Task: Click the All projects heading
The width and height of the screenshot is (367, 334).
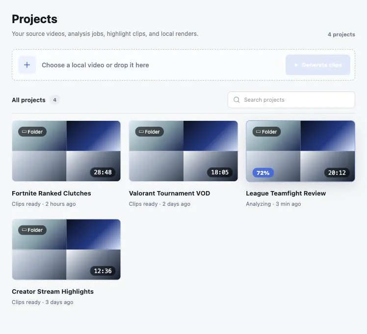Action: [28, 100]
